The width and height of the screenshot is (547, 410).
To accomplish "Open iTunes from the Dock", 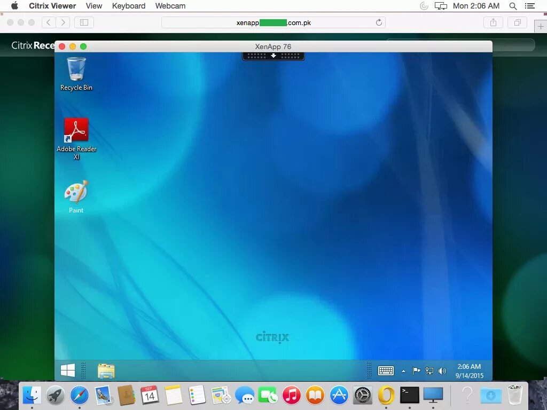I will coord(291,395).
